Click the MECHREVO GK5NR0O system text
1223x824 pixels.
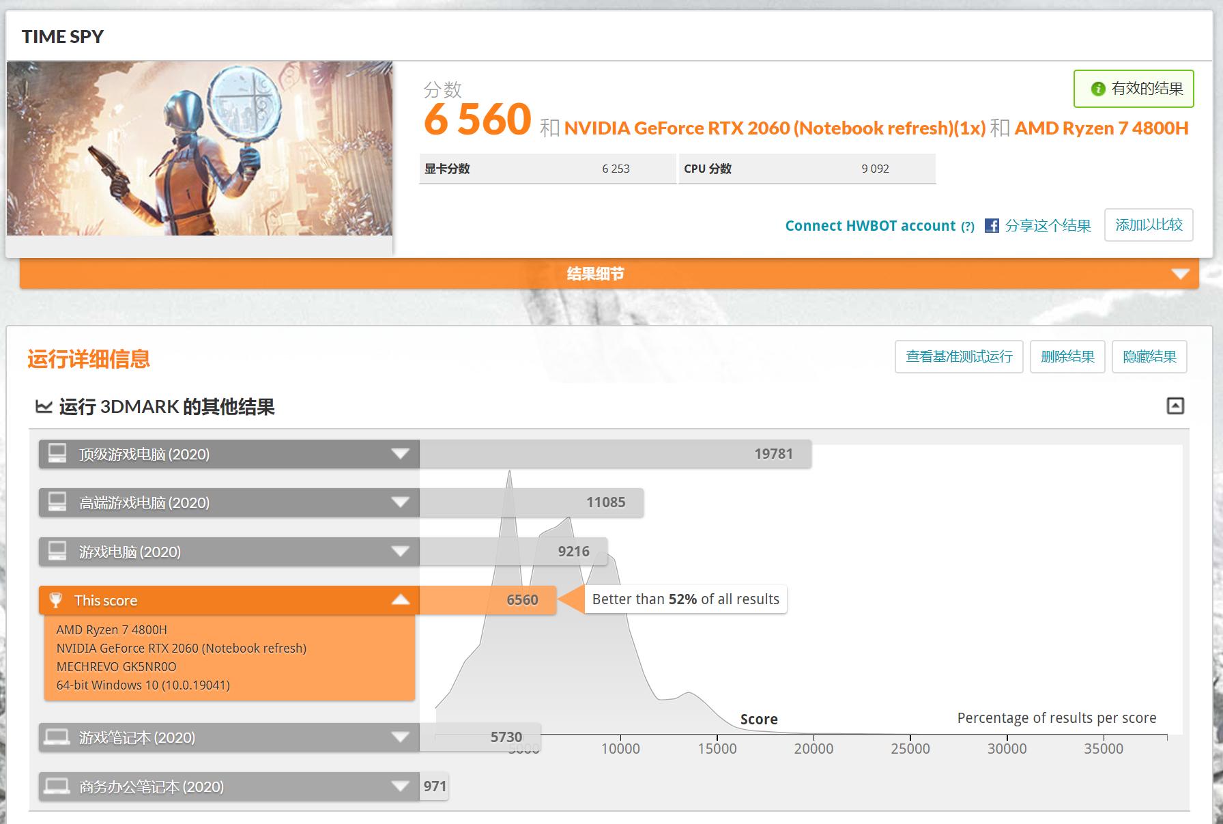click(x=116, y=667)
